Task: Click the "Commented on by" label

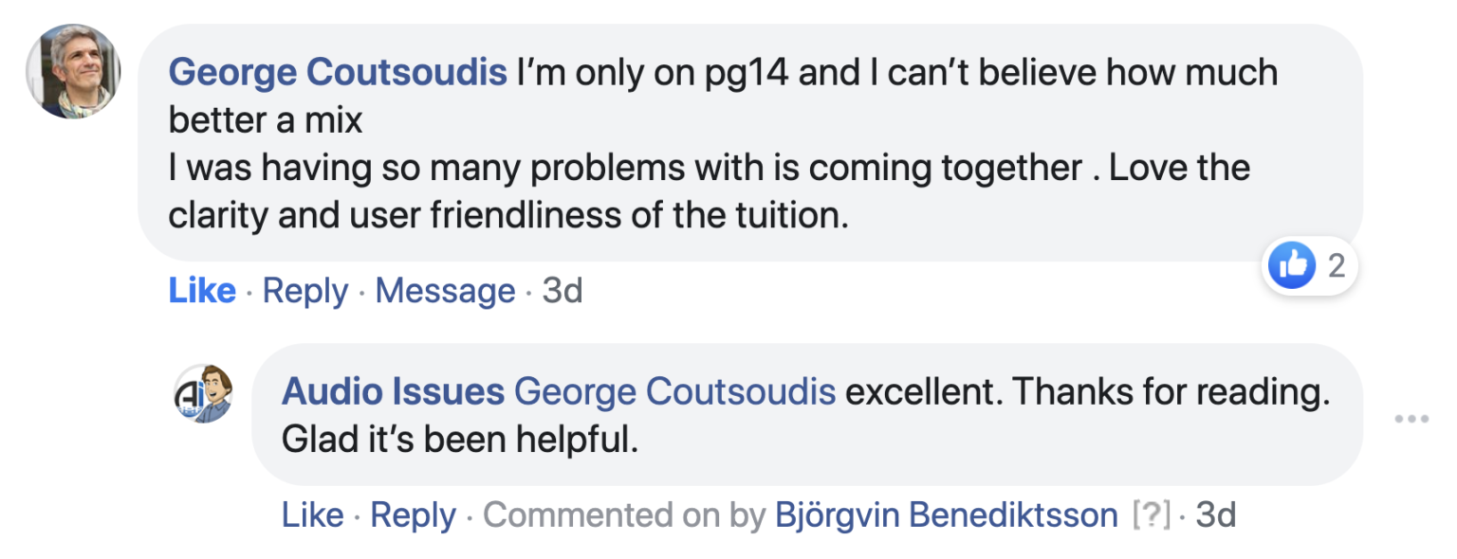Action: click(623, 515)
